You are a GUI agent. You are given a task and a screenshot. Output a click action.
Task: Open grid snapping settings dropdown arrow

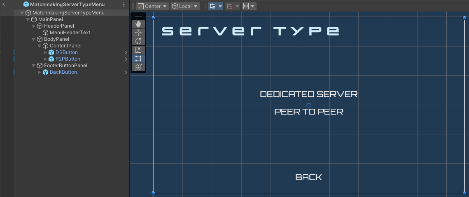click(x=237, y=6)
